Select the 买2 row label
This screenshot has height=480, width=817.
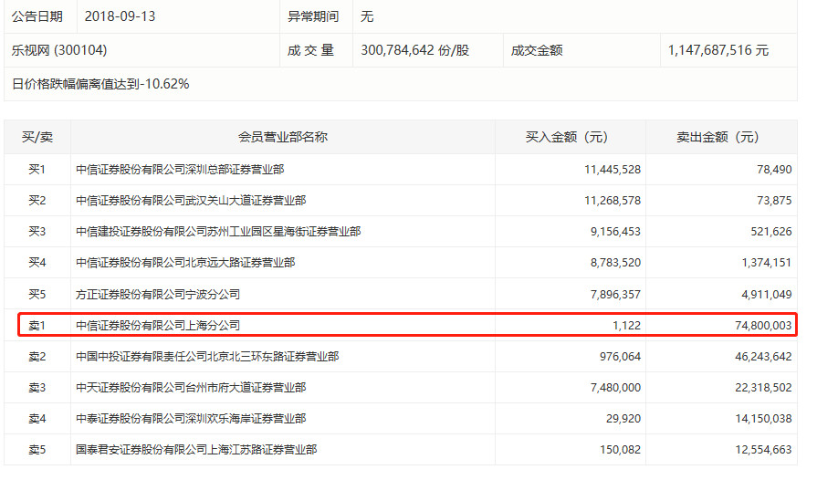tap(37, 201)
